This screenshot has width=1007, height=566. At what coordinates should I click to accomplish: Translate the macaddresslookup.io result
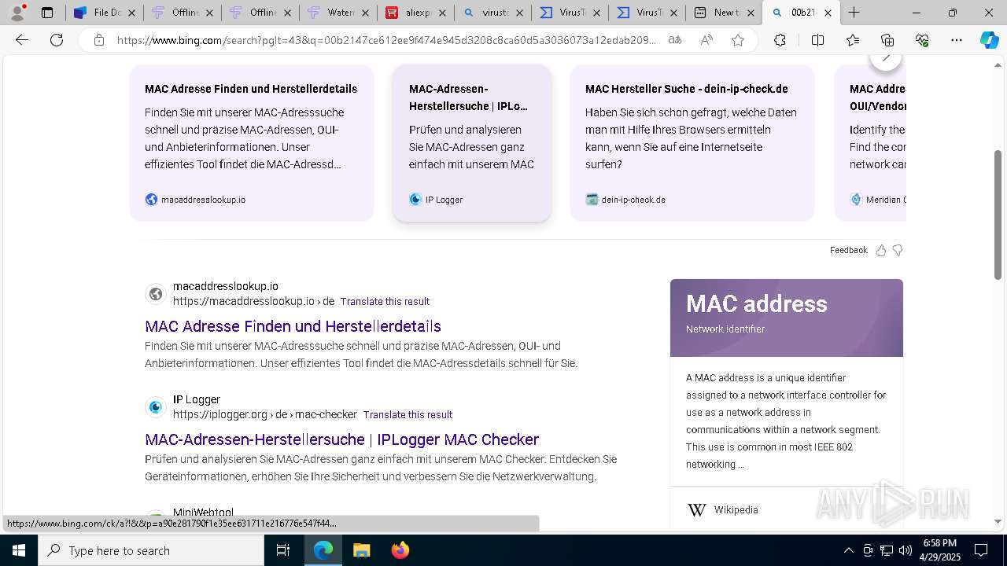pyautogui.click(x=385, y=302)
